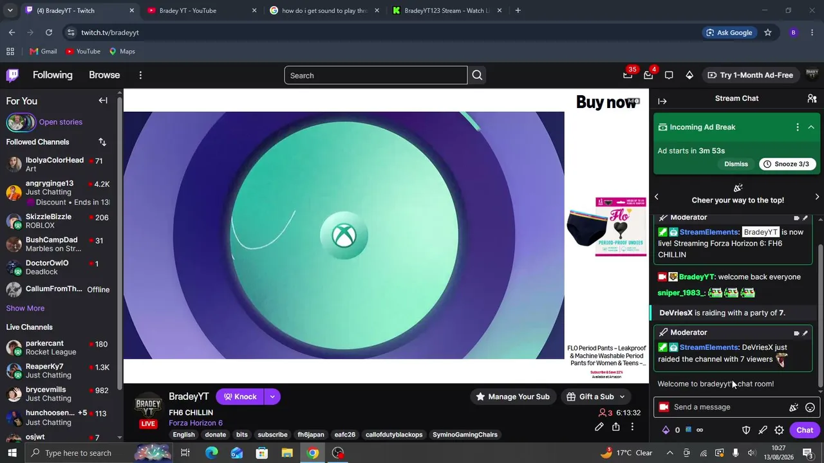Open the moderator shield tools icon
Screen dimensions: 824x463
[746, 430]
